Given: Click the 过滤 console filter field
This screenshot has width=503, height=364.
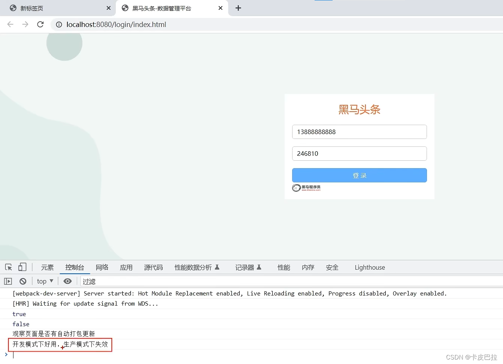Looking at the screenshot, I should pyautogui.click(x=291, y=281).
